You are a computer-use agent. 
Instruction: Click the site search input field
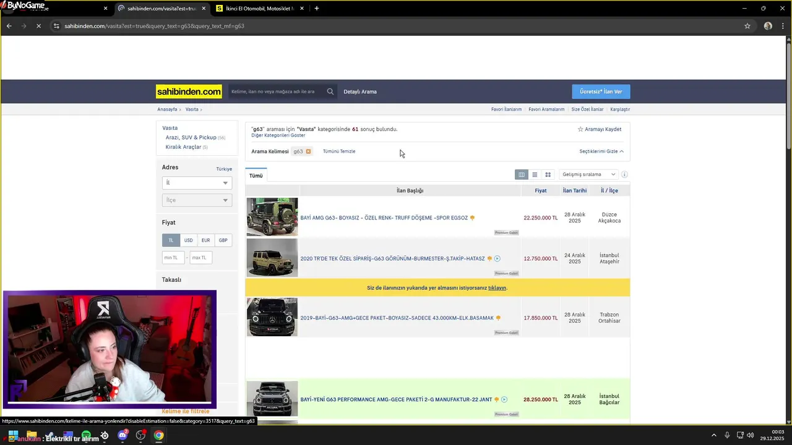277,91
